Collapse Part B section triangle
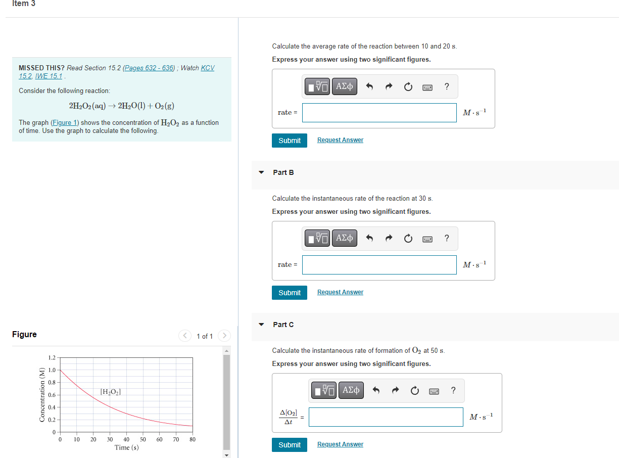This screenshot has height=458, width=619. [261, 172]
